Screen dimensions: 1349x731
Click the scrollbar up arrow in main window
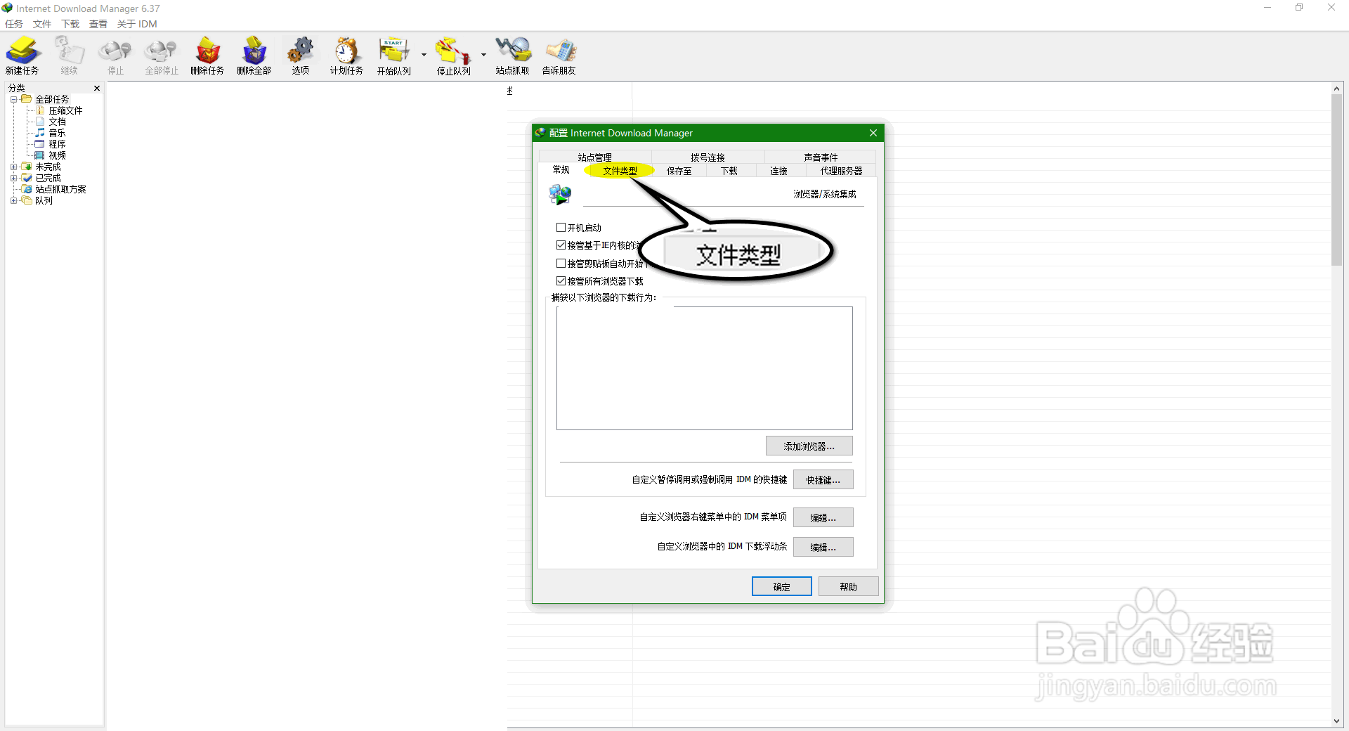coord(1336,89)
